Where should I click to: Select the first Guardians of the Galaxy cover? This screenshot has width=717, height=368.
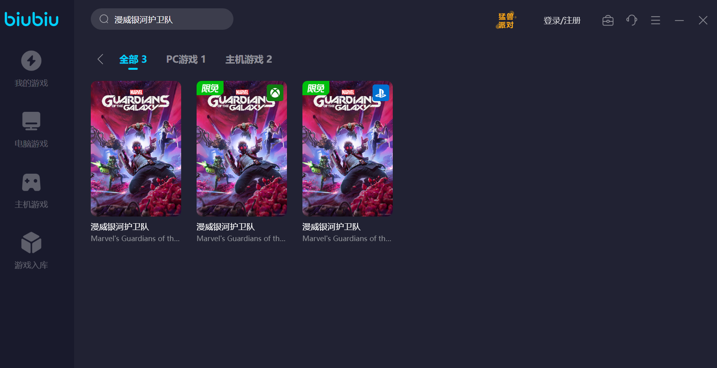tap(136, 149)
